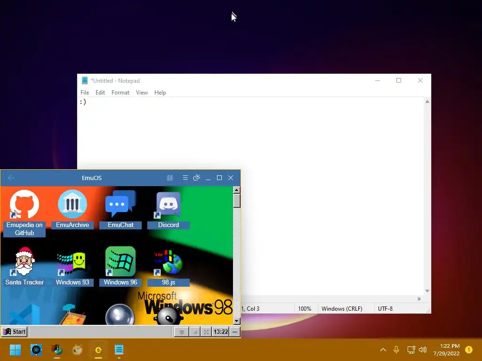Open Notepad's View menu
This screenshot has height=361, width=482.
coord(142,93)
